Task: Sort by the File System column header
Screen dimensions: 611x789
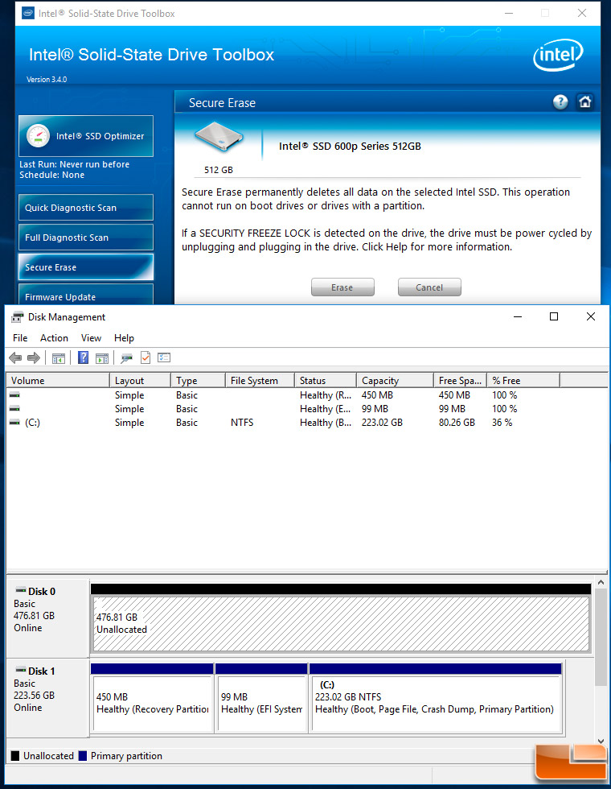Action: coord(260,380)
